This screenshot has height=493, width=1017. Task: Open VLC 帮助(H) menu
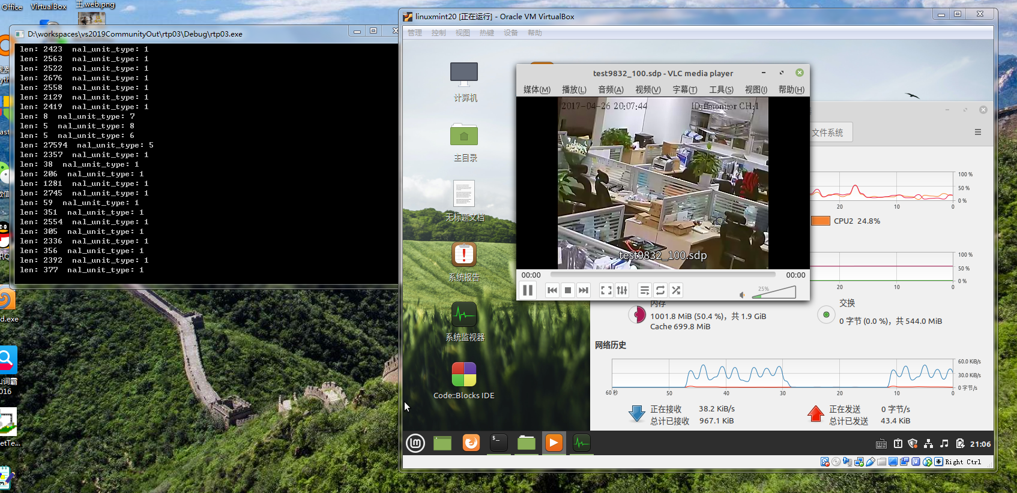tap(791, 90)
